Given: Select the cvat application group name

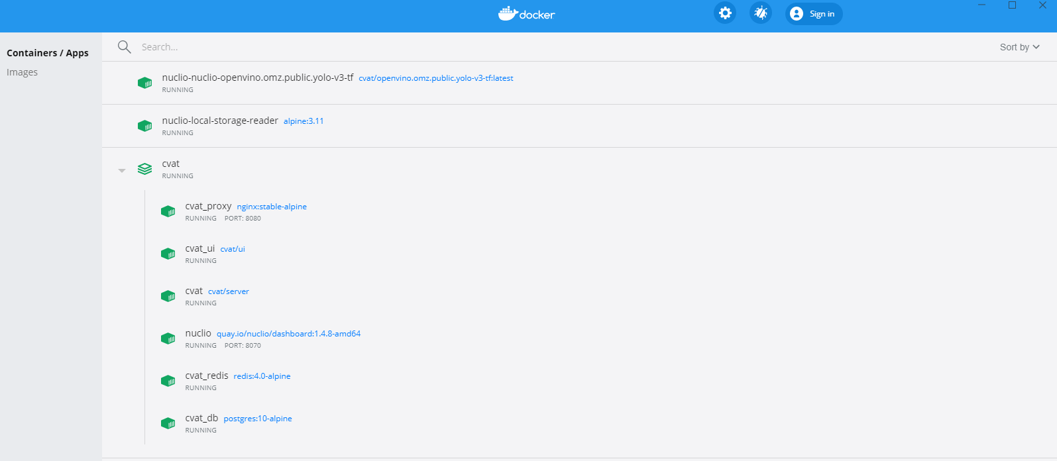Looking at the screenshot, I should click(x=171, y=164).
